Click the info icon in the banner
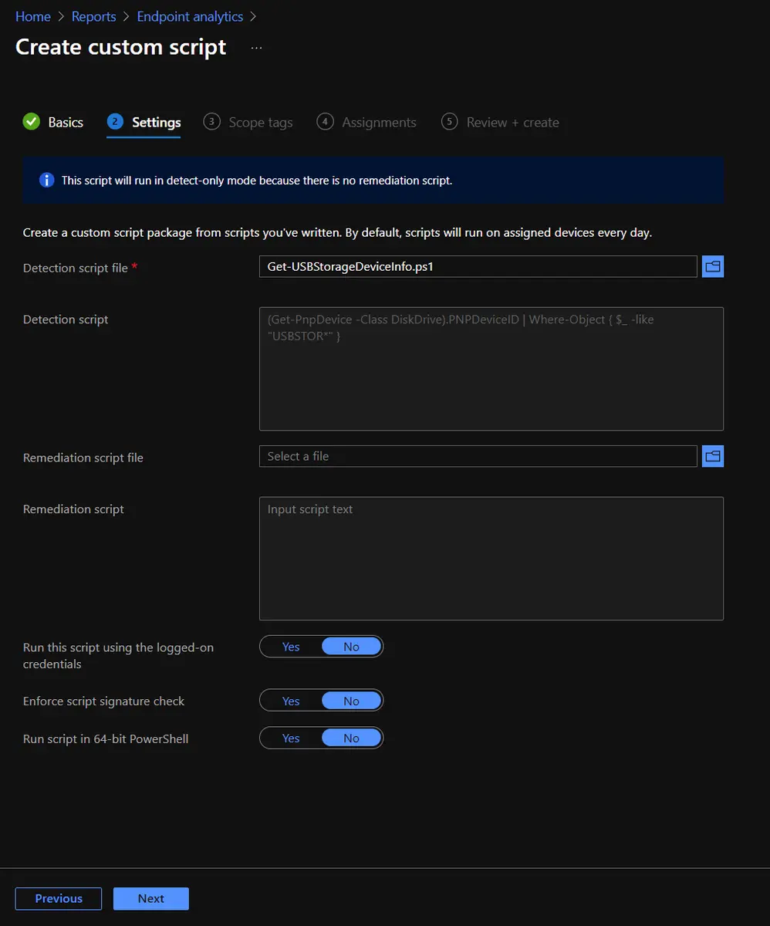This screenshot has height=926, width=770. pos(46,181)
